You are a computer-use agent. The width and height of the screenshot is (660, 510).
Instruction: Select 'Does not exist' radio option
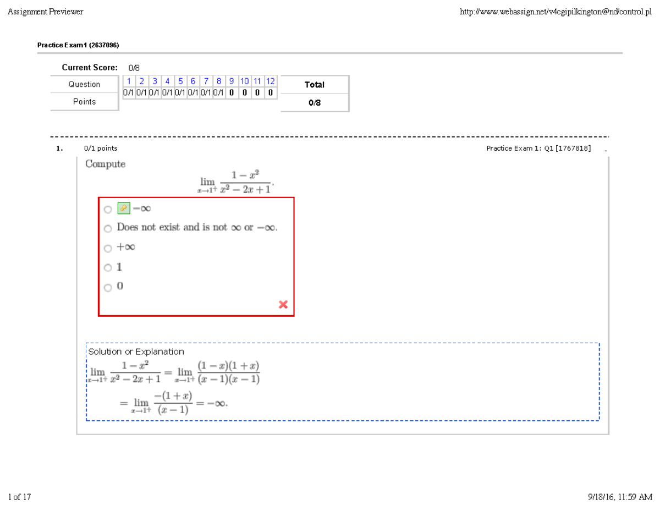107,229
